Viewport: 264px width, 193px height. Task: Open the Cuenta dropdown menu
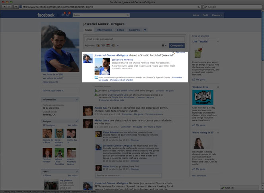[x=217, y=15]
